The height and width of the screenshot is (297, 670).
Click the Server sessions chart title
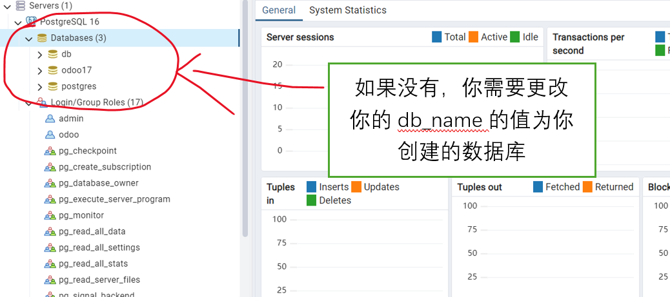pos(300,37)
